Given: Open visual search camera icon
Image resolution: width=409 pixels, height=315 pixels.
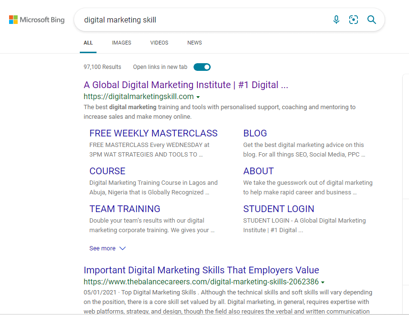Looking at the screenshot, I should point(354,20).
